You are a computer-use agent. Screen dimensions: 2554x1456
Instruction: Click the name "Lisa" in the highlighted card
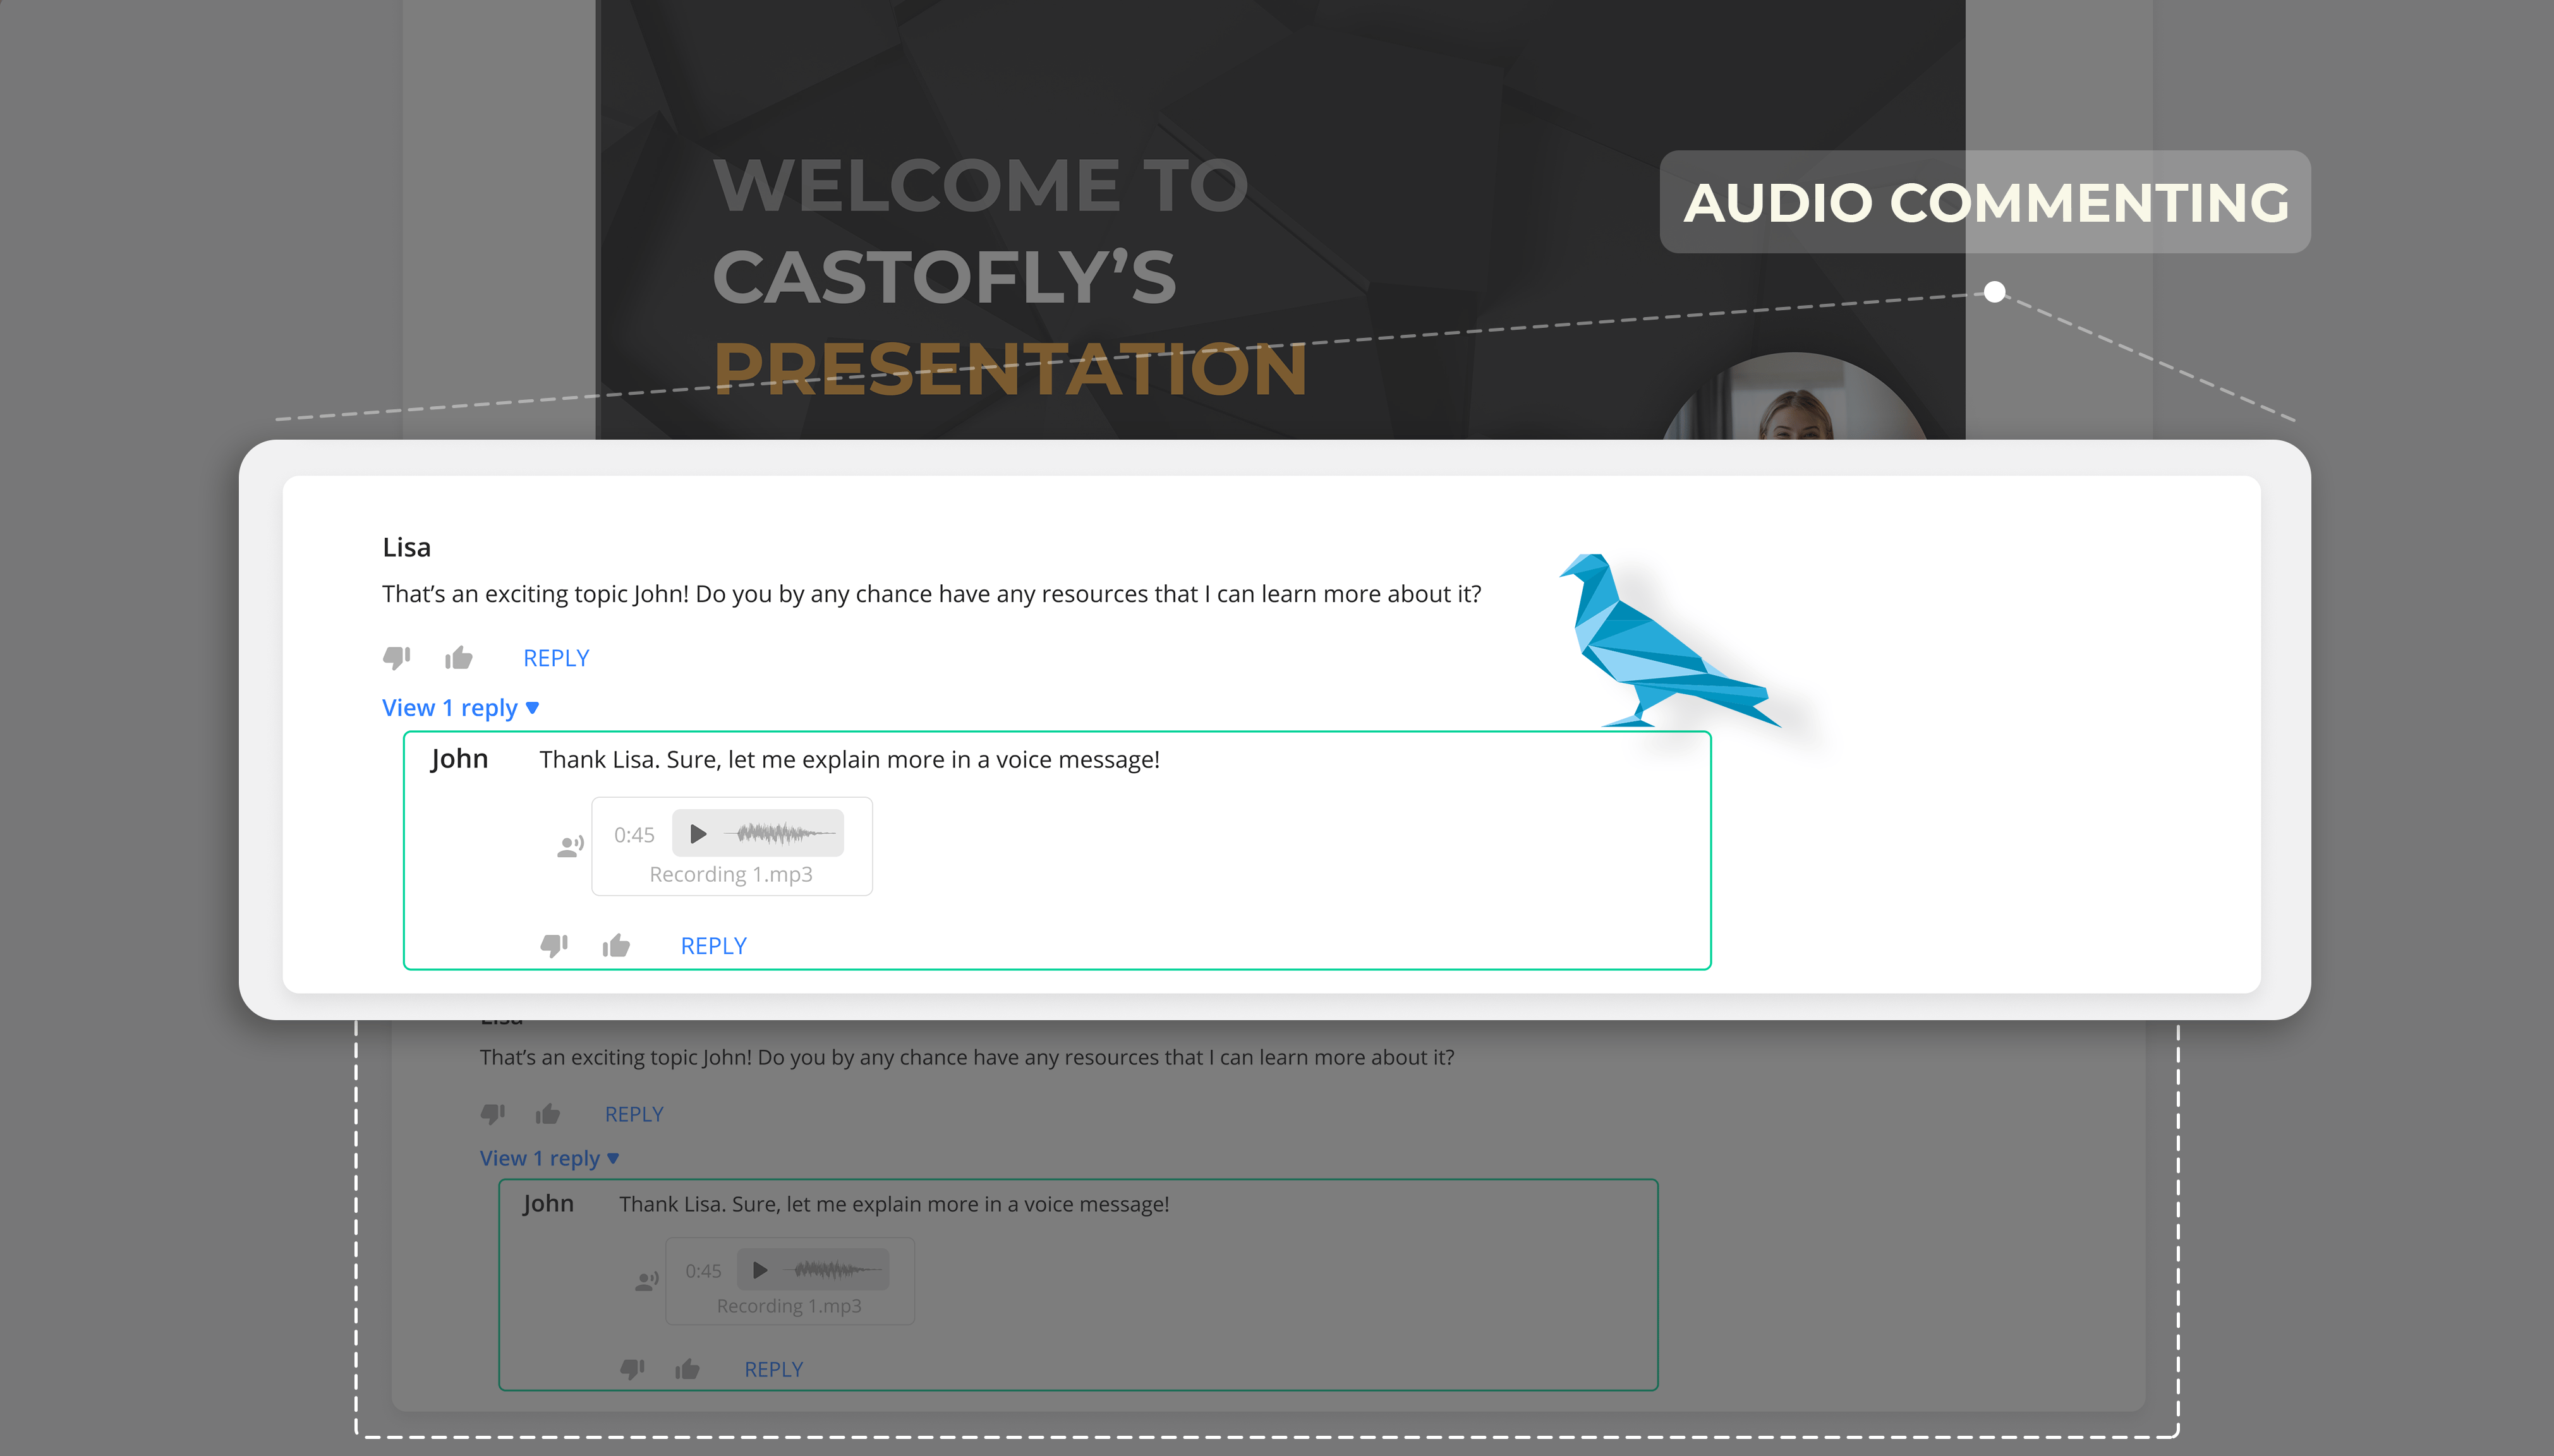tap(406, 547)
